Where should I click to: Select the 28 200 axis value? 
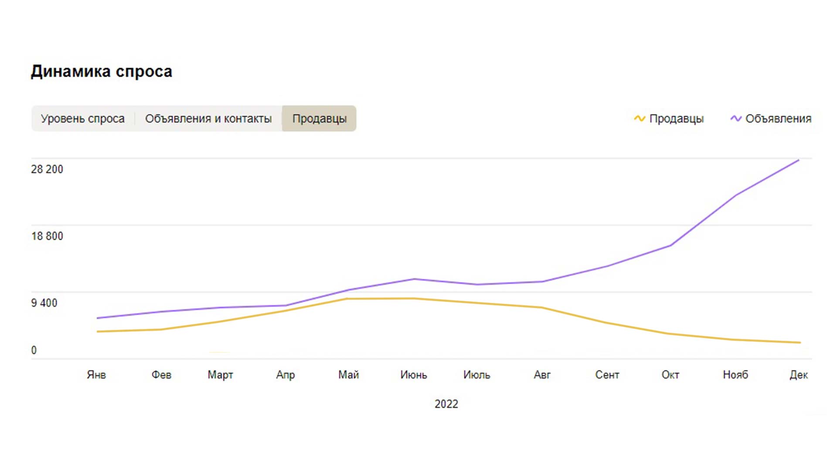point(47,169)
